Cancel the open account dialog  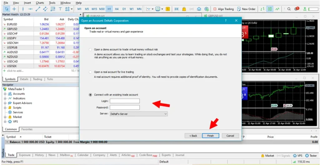(230, 135)
